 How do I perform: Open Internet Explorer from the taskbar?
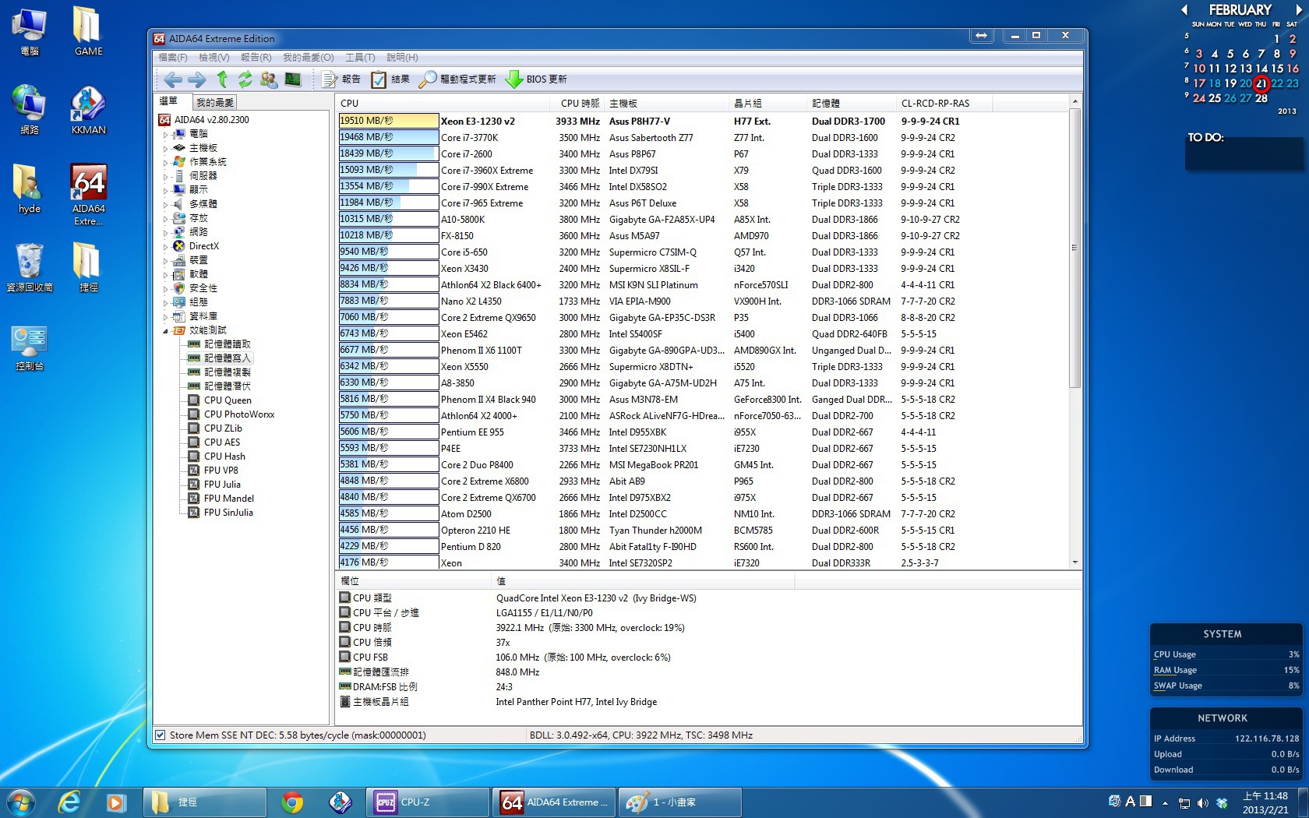coord(69,802)
